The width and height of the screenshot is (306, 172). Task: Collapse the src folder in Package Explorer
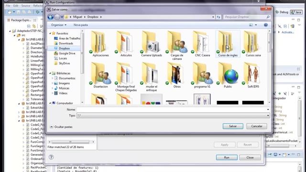[x=14, y=35]
